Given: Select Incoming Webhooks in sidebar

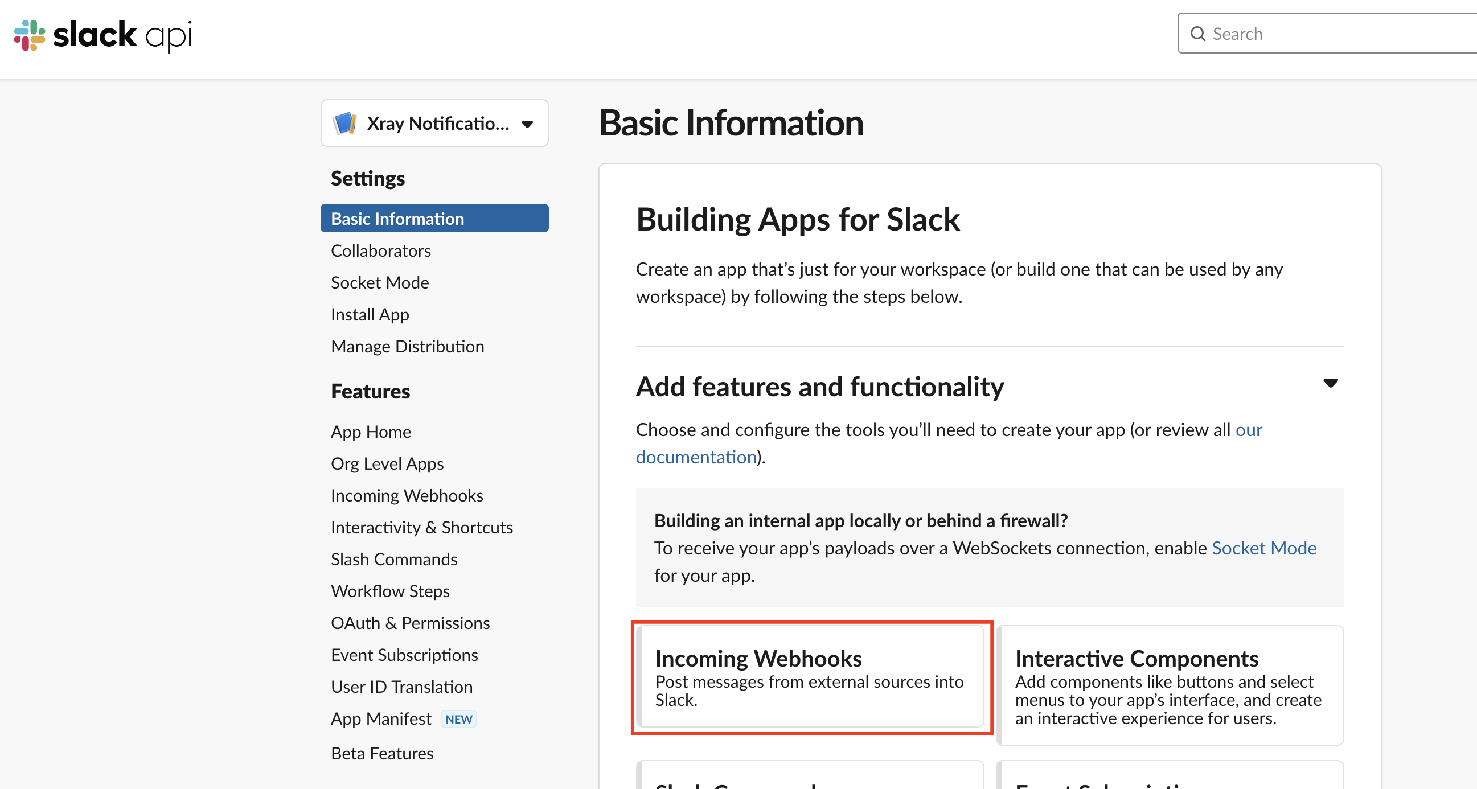Looking at the screenshot, I should pyautogui.click(x=407, y=495).
